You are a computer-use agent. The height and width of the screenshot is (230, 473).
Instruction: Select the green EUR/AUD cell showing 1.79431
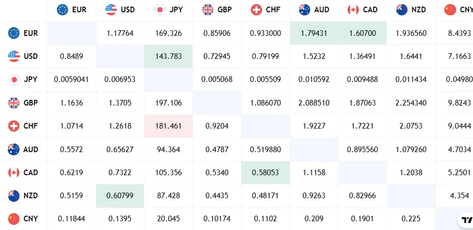coord(314,33)
